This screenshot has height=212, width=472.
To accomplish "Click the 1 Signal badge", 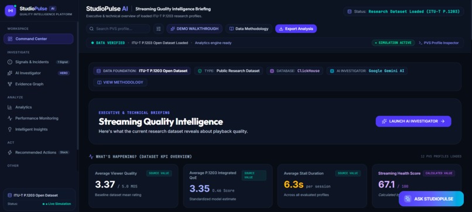I will click(x=63, y=62).
